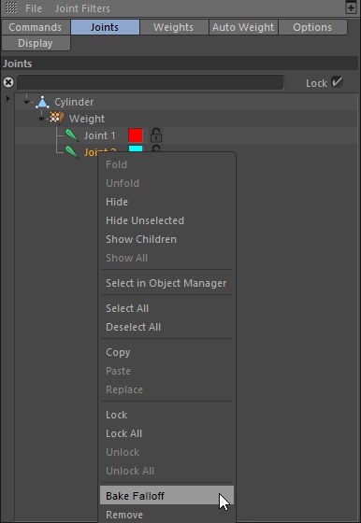Viewport: 361px width, 523px height.
Task: Toggle the padlock icon for Joint 1
Action: (156, 135)
